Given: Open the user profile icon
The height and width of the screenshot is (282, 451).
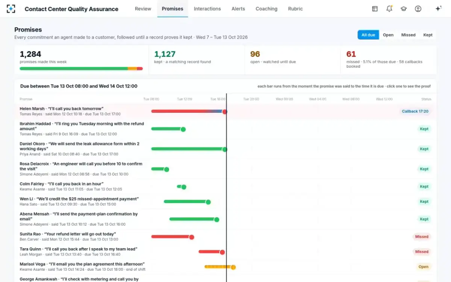Looking at the screenshot, I should [x=418, y=9].
